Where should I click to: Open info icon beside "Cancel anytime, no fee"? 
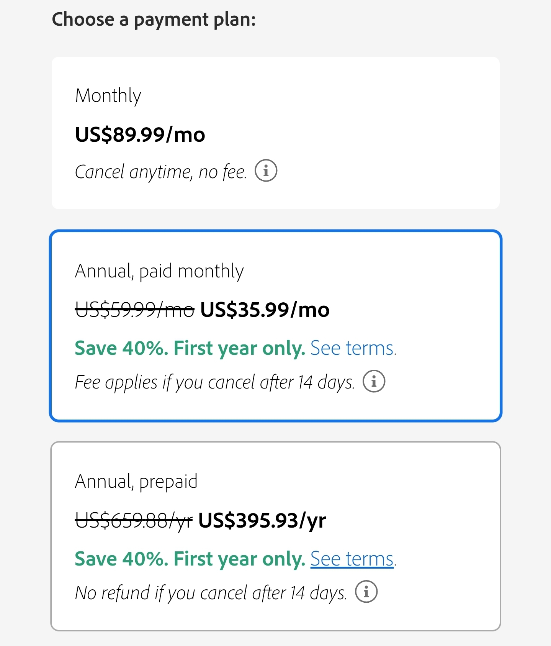(x=266, y=171)
